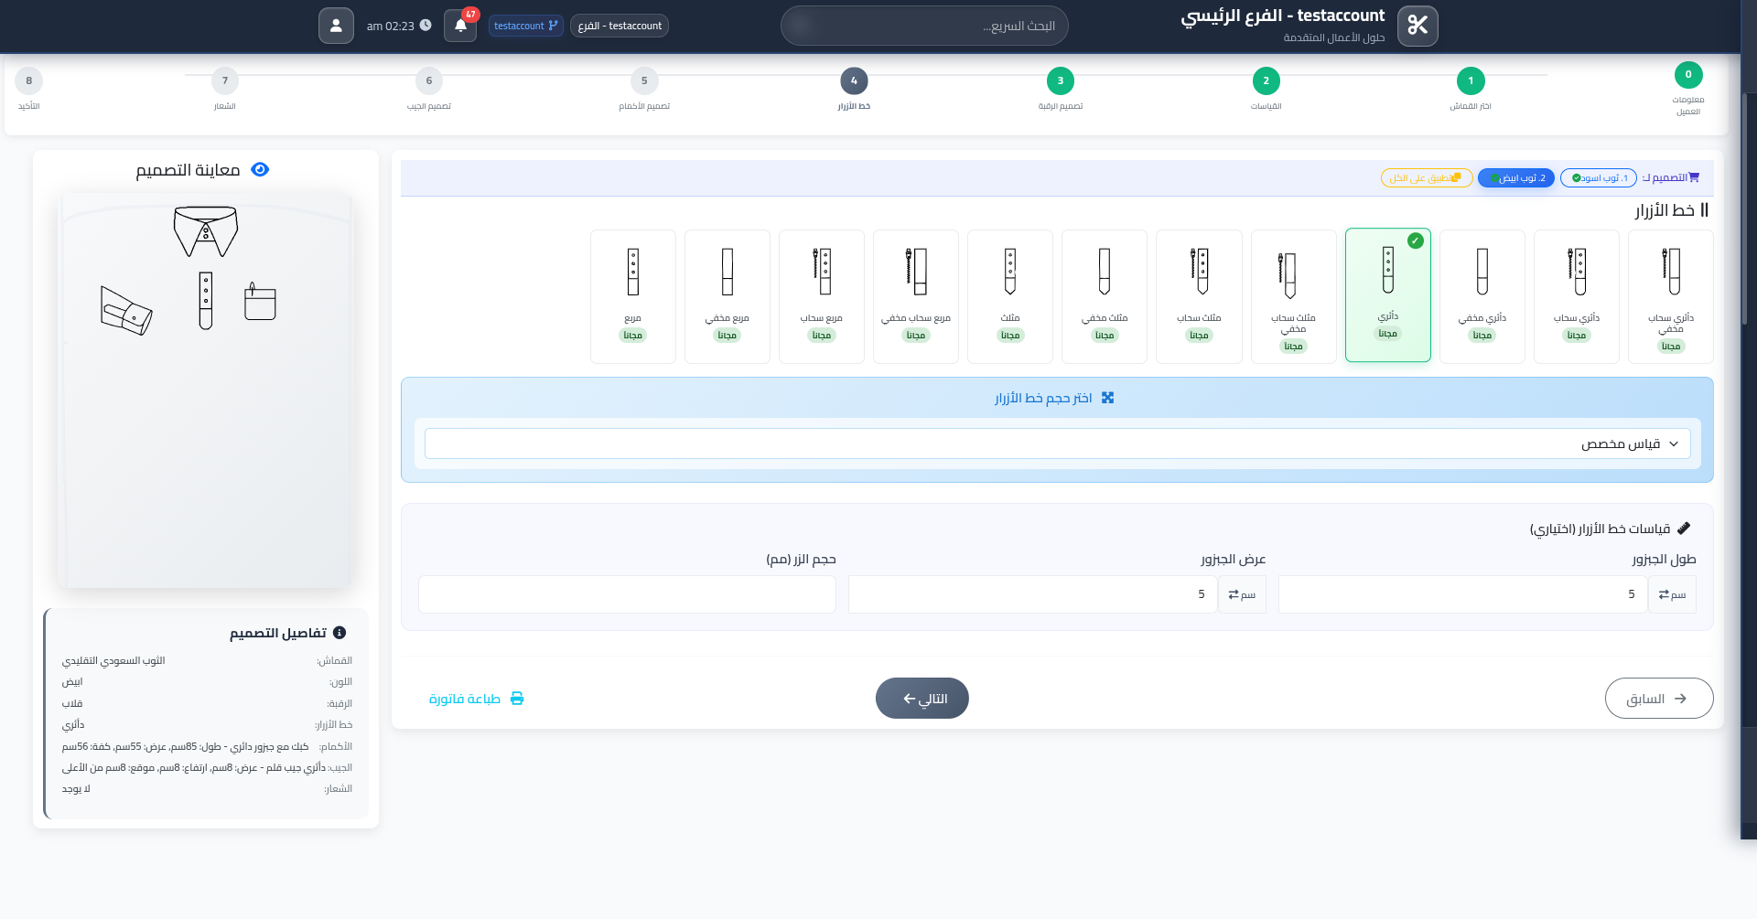Click the yellow تطبيق على الكل button

[1428, 178]
